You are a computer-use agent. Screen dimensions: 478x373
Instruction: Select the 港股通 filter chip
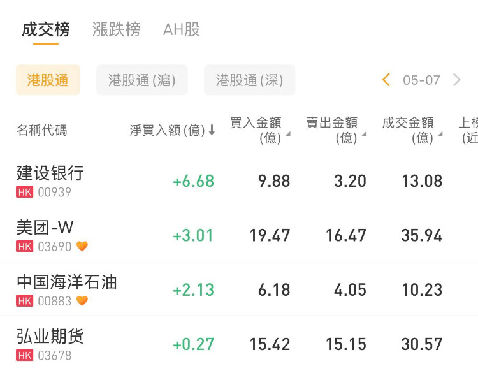pyautogui.click(x=48, y=80)
